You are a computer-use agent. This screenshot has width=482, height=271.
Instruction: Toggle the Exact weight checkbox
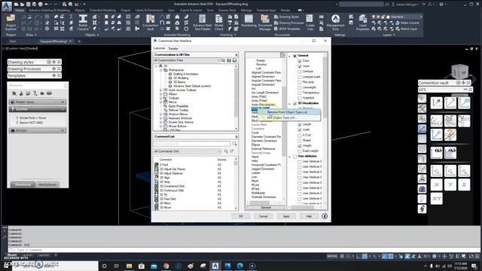coord(300,151)
